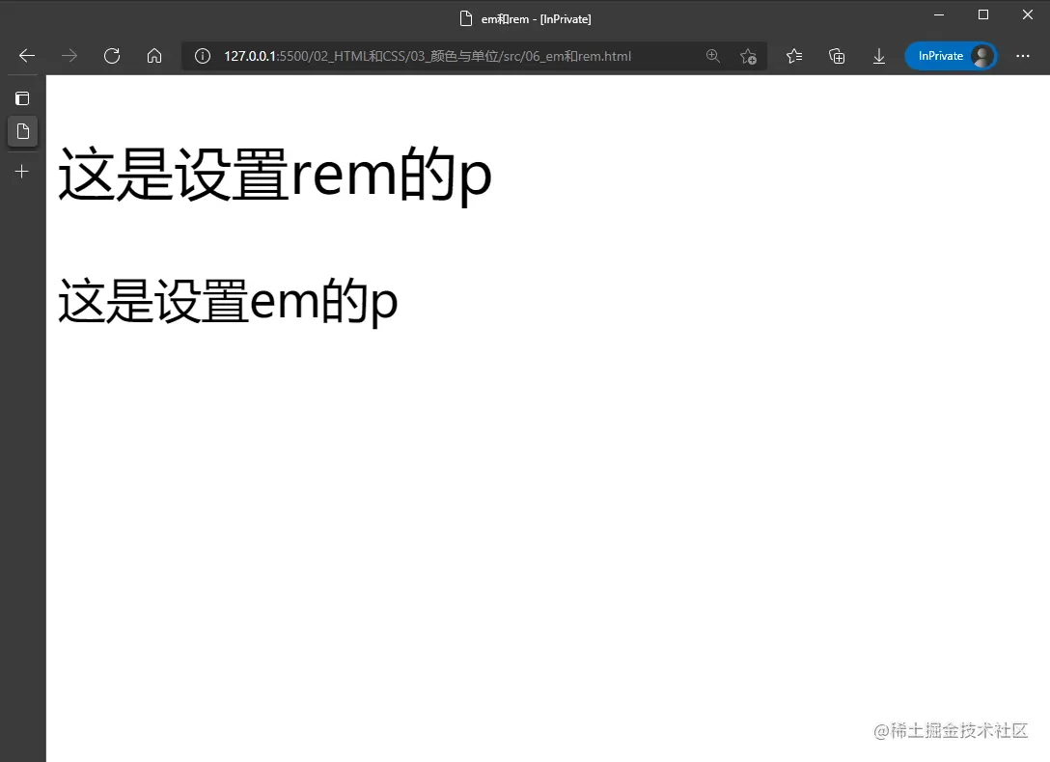Click the InPrivate profile button

click(x=952, y=56)
